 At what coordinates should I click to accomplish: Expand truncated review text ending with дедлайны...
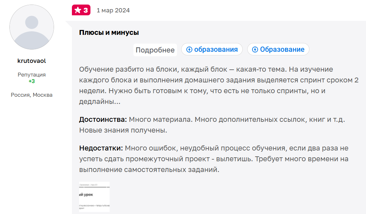[x=155, y=50]
